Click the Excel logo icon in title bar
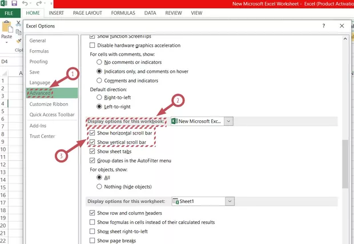Viewport: 354px width, 244px height. click(x=4, y=3)
